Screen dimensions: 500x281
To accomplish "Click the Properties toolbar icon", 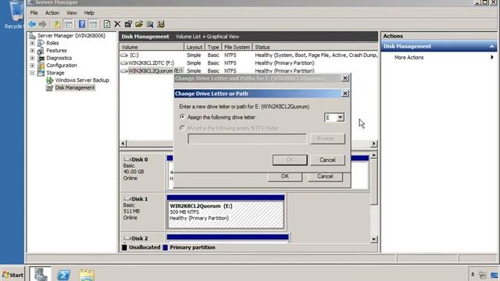I will tap(128, 24).
